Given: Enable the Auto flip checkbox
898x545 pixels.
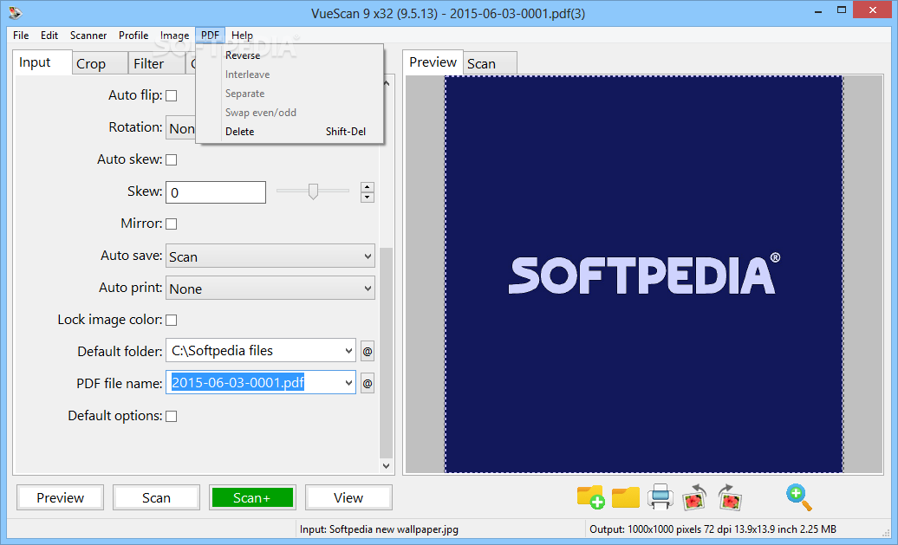Looking at the screenshot, I should click(172, 95).
